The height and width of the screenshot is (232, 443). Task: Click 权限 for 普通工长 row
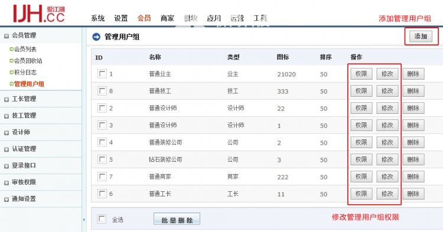(x=361, y=194)
